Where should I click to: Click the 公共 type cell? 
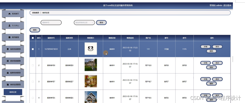(69, 49)
